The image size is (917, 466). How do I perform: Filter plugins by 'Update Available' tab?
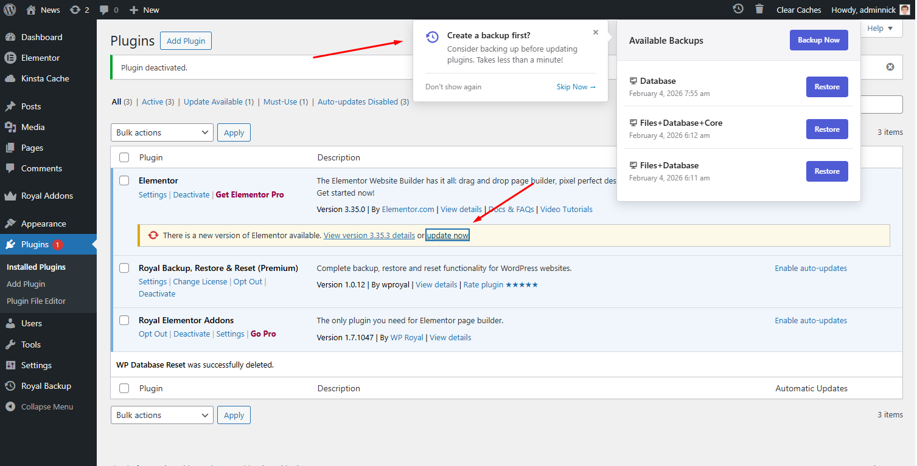point(218,102)
